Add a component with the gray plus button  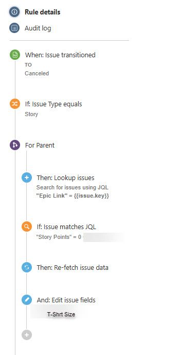click(x=27, y=335)
